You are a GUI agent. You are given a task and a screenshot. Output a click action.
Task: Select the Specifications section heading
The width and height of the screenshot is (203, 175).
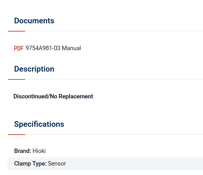tap(39, 124)
